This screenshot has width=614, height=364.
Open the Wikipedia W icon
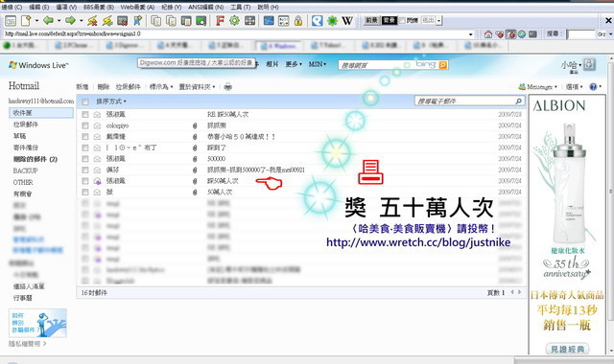click(x=347, y=20)
